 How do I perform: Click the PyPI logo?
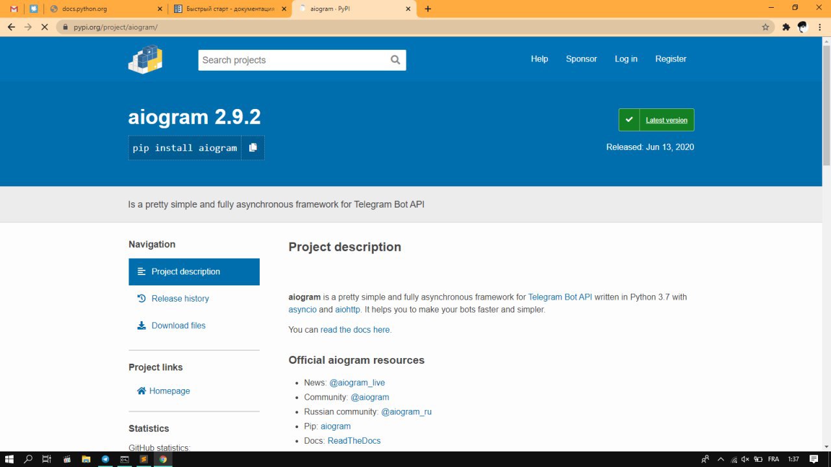tap(145, 60)
